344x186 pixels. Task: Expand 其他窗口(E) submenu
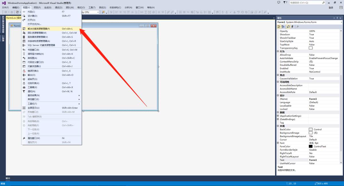point(52,99)
